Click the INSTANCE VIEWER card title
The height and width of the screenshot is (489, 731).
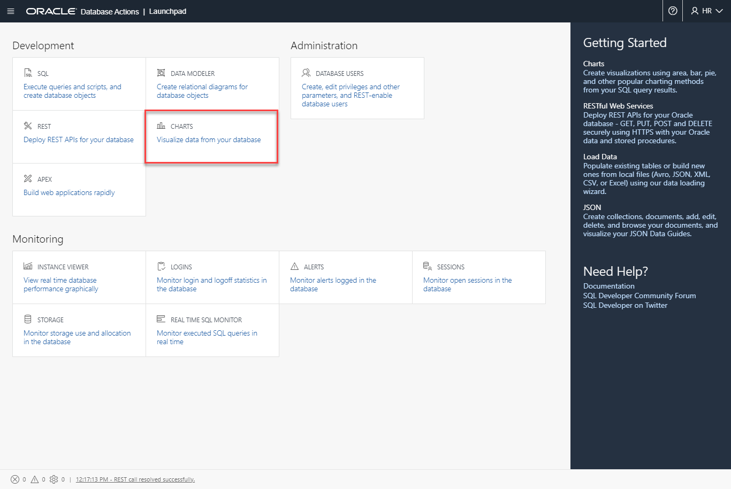[x=63, y=267]
